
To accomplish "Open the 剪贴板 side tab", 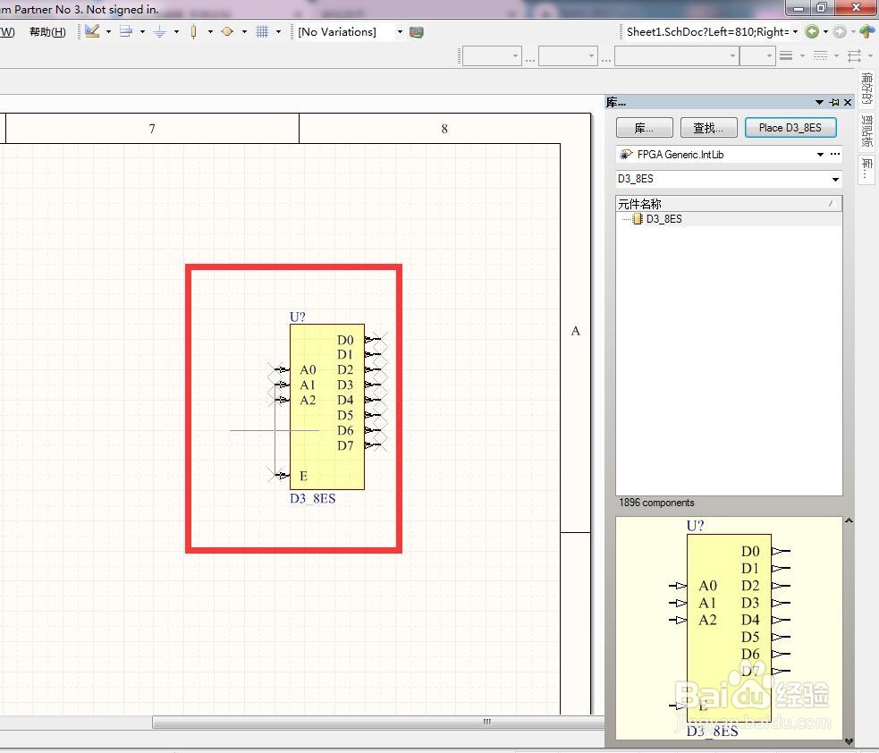I will click(866, 131).
